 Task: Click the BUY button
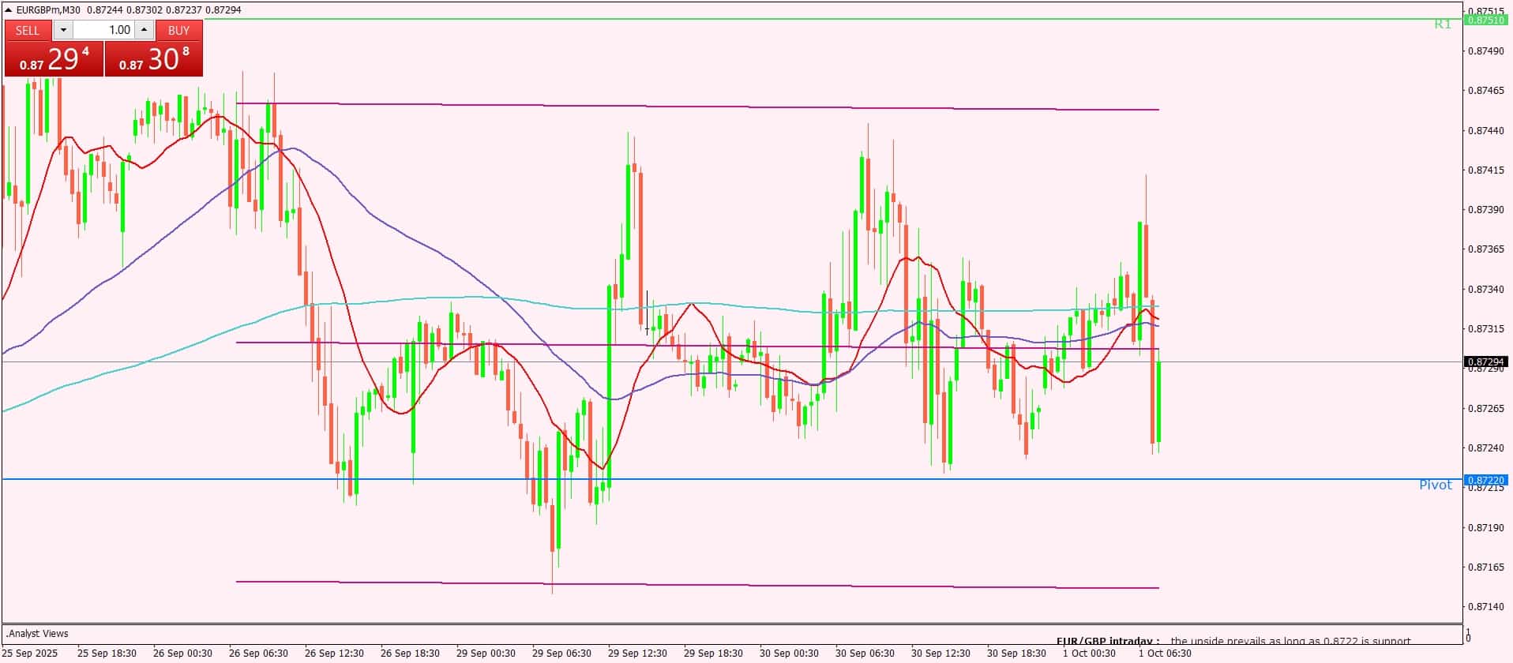[x=179, y=30]
